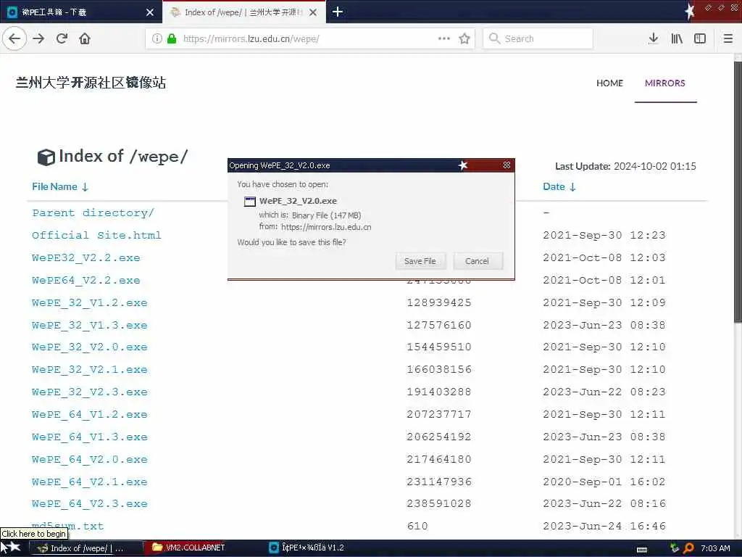Click the green secure connection padlock
742x557 pixels.
click(172, 38)
